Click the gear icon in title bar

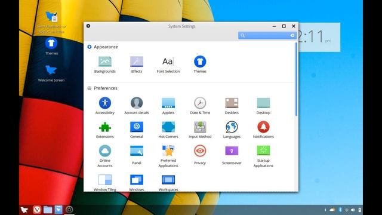88,26
